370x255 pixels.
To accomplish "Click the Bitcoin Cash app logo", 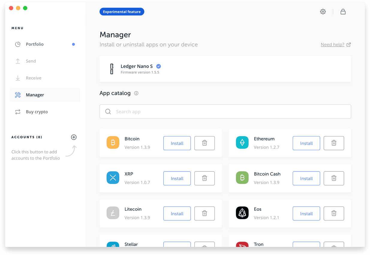I will pyautogui.click(x=242, y=178).
